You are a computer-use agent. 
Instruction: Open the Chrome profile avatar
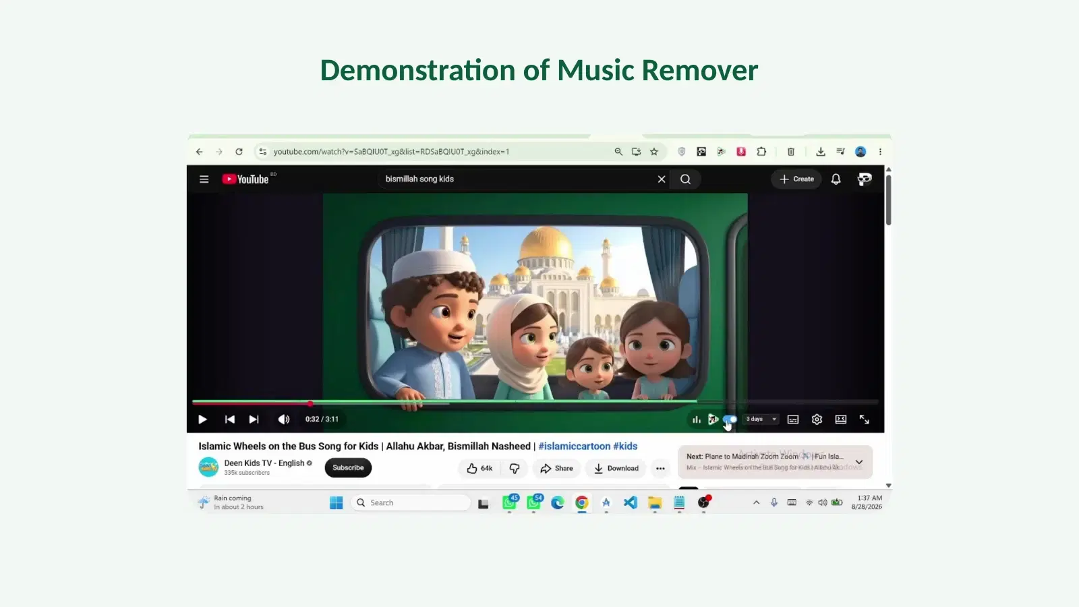861,152
